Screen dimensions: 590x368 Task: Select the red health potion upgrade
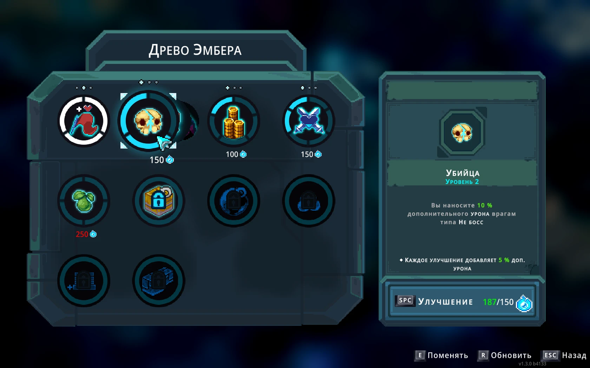point(84,121)
